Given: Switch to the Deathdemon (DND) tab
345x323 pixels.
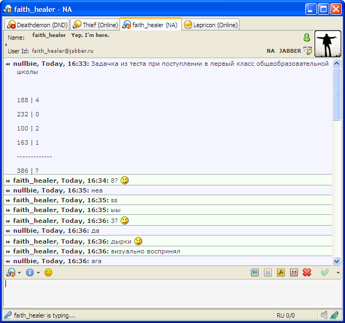Looking at the screenshot, I should coord(37,25).
